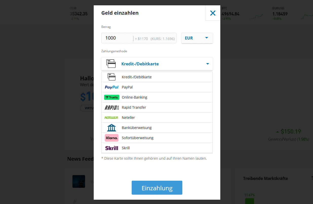This screenshot has height=204, width=313.
Task: Click the credit card icon in list
Action: [x=112, y=77]
